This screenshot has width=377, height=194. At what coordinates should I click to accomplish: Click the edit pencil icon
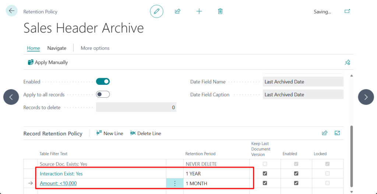(x=156, y=11)
